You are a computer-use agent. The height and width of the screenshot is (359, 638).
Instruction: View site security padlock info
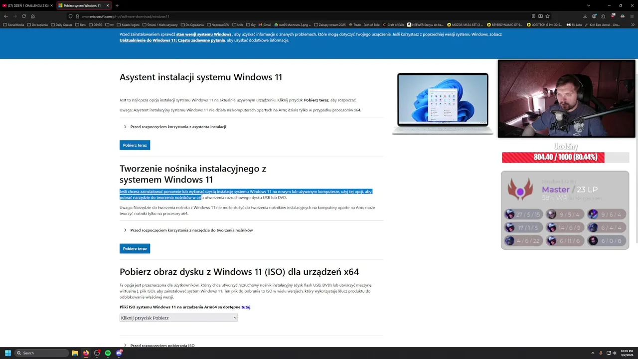77,16
